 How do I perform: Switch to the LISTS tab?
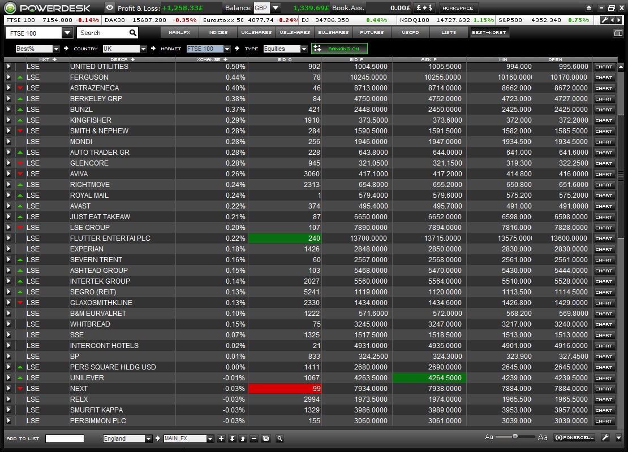pyautogui.click(x=449, y=32)
